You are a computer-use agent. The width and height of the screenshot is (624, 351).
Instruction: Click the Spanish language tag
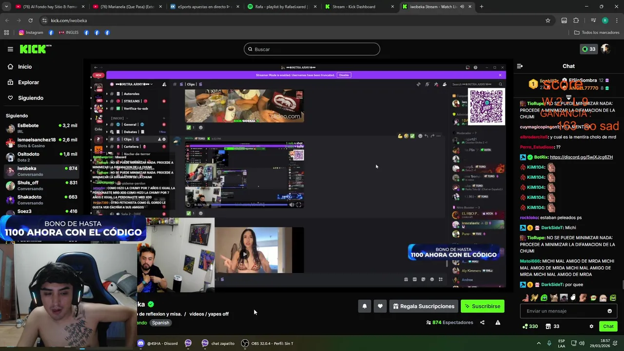pyautogui.click(x=160, y=323)
